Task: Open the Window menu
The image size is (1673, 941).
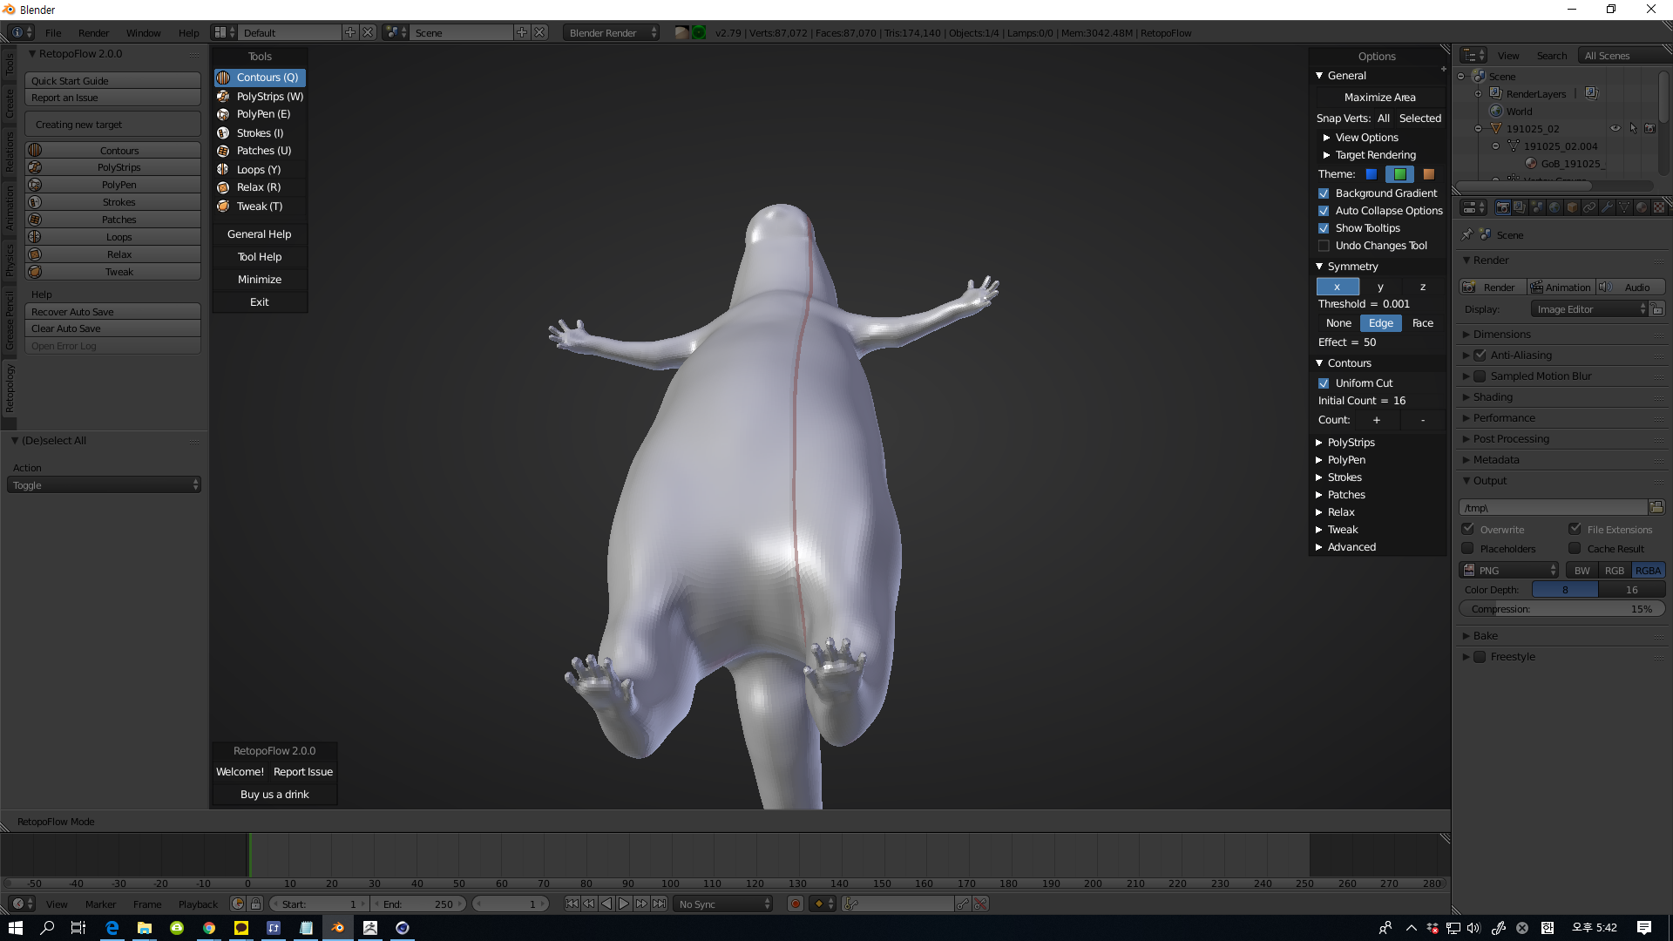Action: (143, 33)
